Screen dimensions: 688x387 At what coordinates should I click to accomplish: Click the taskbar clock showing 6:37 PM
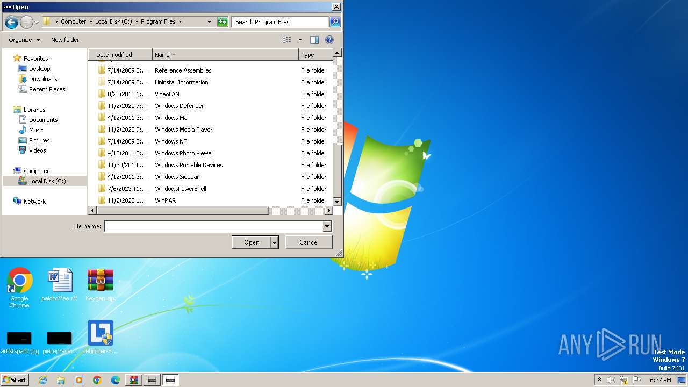660,380
